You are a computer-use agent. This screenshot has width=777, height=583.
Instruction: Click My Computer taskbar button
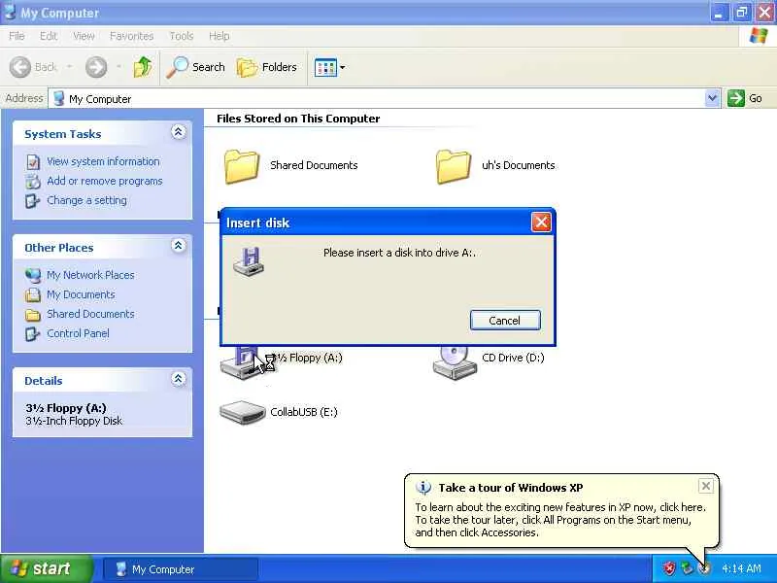pyautogui.click(x=181, y=569)
